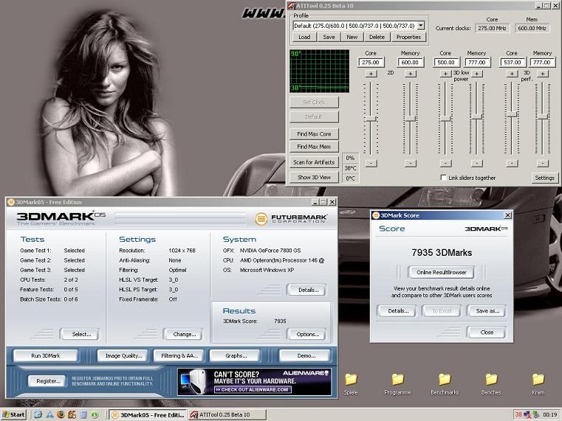Click the 2D Core clock slider handle
This screenshot has height=421, width=562.
[x=371, y=119]
